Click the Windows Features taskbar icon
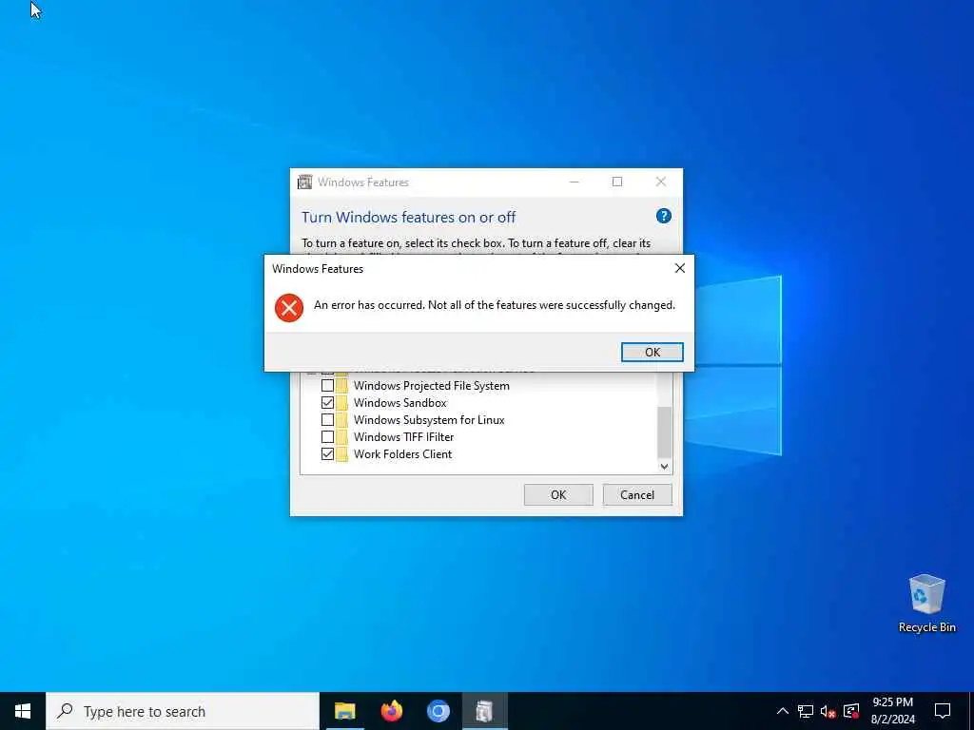 pyautogui.click(x=484, y=711)
